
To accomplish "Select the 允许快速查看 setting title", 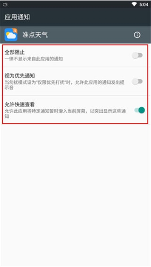I will click(20, 104).
